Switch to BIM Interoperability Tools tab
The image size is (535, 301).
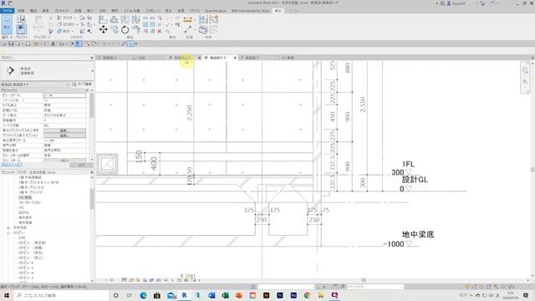[251, 11]
